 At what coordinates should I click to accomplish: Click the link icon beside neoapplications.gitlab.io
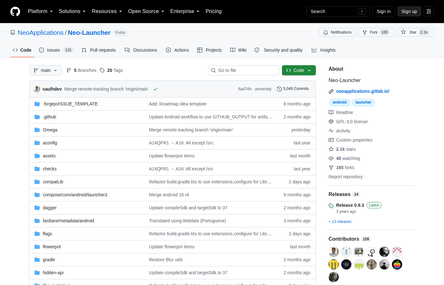click(331, 92)
